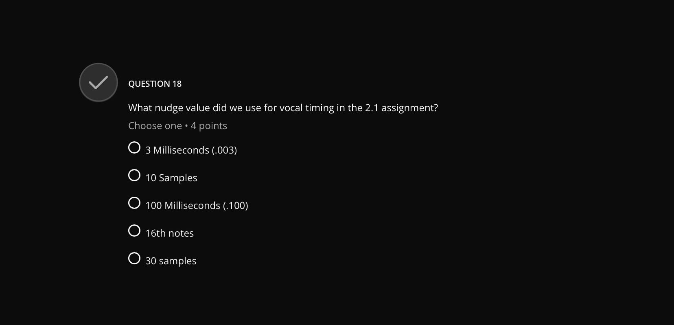674x325 pixels.
Task: Click the QUESTION 18 heading
Action: (x=155, y=83)
